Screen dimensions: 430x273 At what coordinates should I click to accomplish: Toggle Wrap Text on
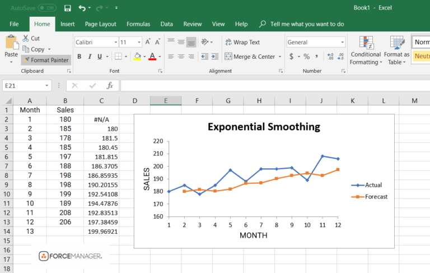pyautogui.click(x=242, y=42)
